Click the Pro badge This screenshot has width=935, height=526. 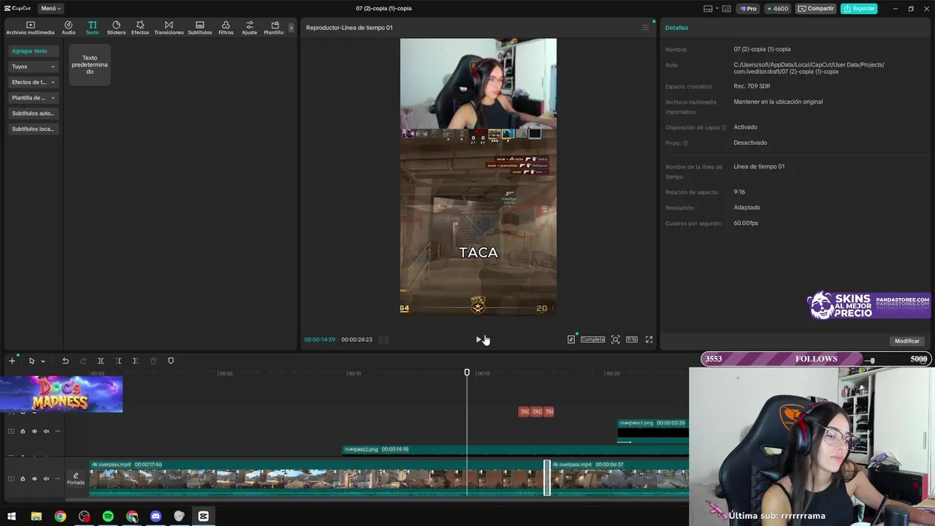748,9
